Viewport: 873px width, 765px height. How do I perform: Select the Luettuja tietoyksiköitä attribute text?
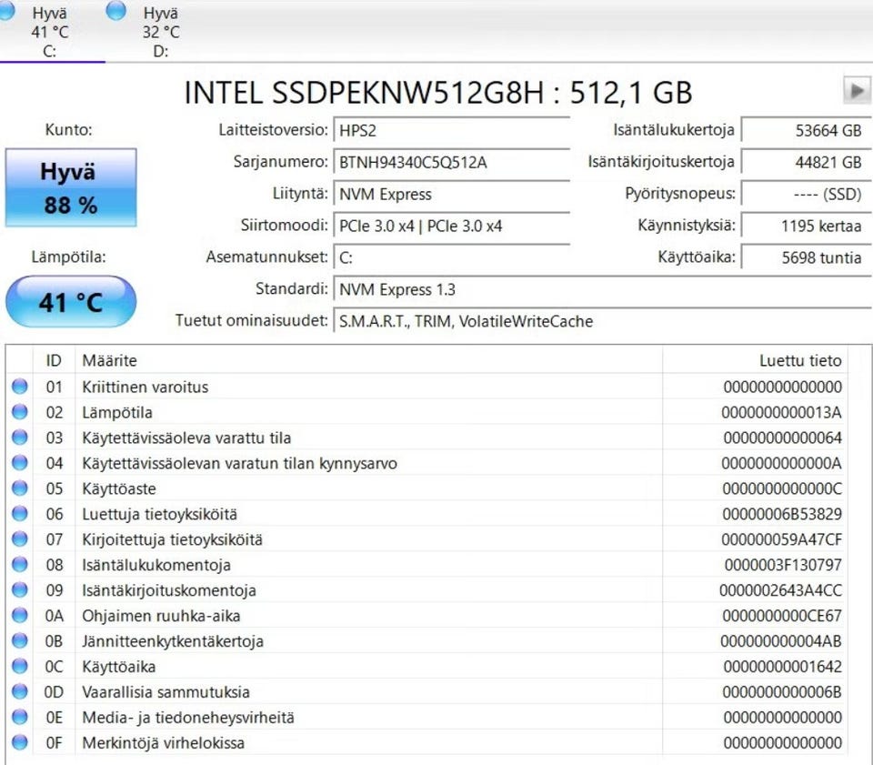click(160, 515)
